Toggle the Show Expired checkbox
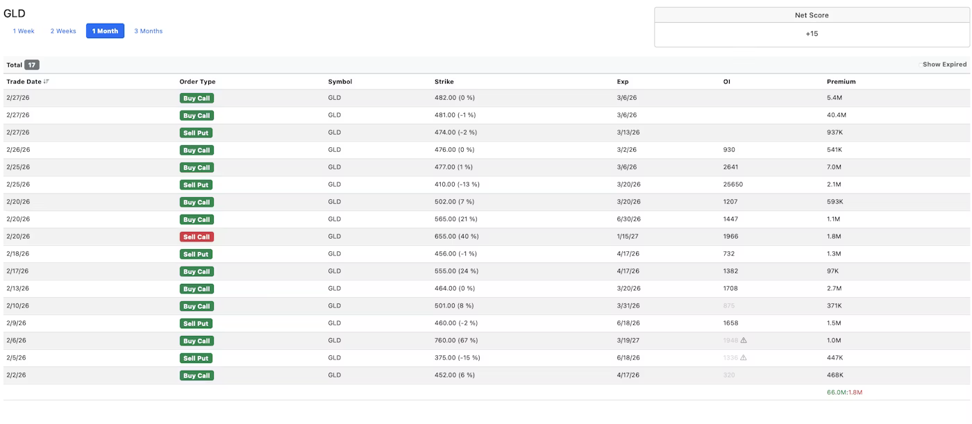Screen dimensions: 972x424 coord(921,65)
